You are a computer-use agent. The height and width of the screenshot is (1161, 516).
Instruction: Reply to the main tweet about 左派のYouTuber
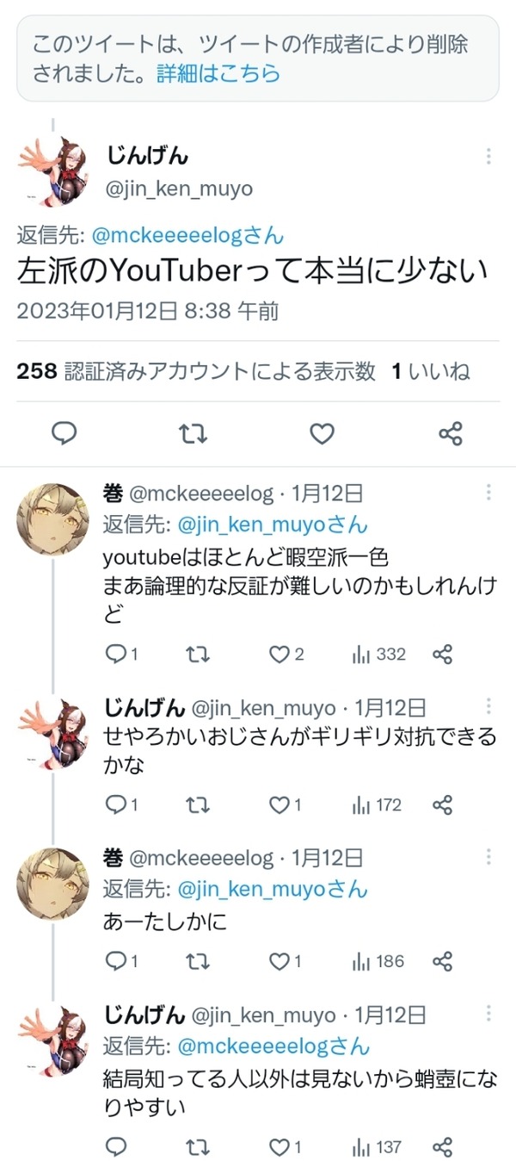coord(64,434)
